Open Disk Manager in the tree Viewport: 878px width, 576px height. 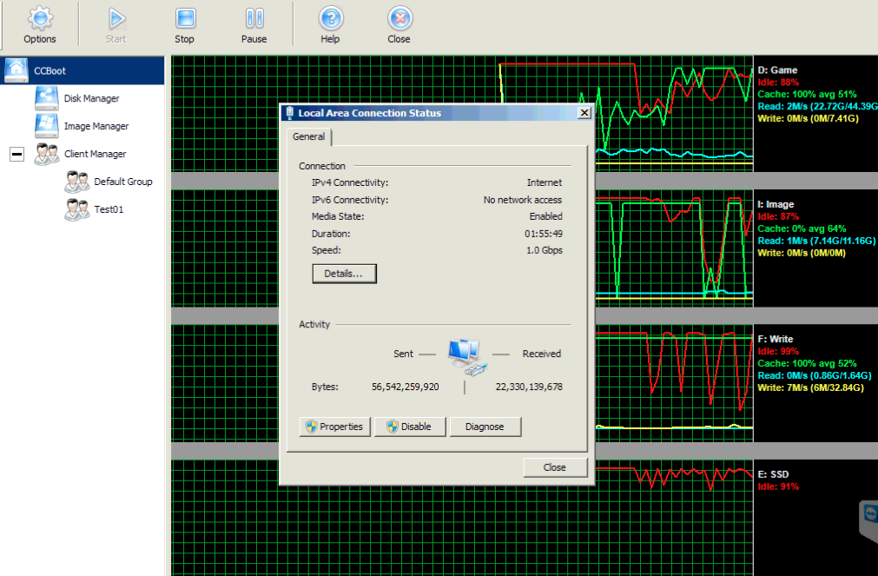(x=91, y=98)
